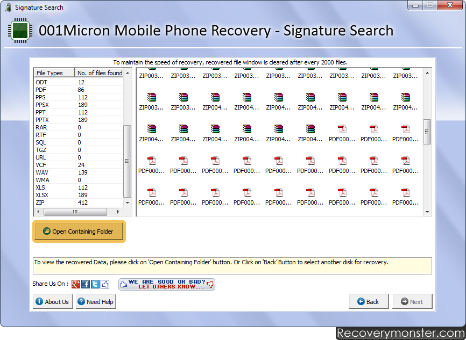Select the VCF file type row
466x340 pixels.
tap(79, 165)
